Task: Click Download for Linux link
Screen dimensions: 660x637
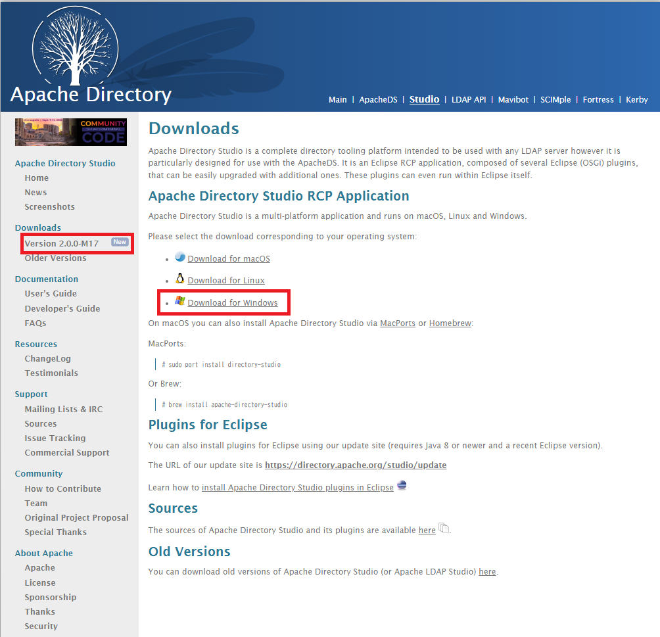Action: click(226, 281)
